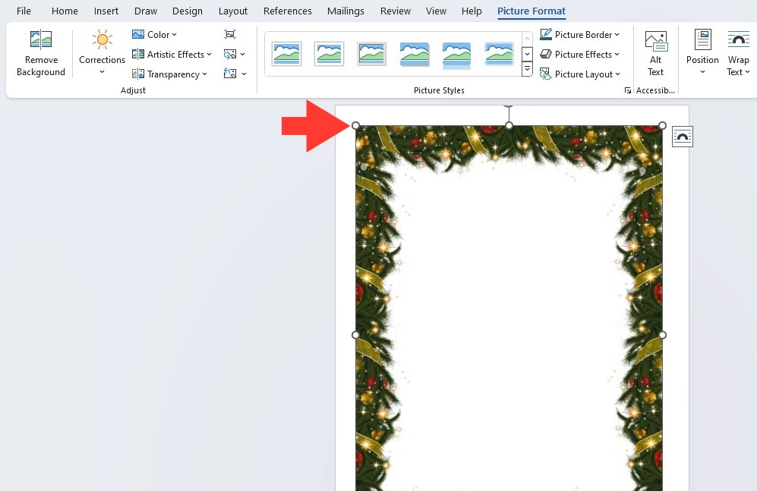Viewport: 757px width, 491px height.
Task: Open the Corrections gallery
Action: click(x=102, y=53)
